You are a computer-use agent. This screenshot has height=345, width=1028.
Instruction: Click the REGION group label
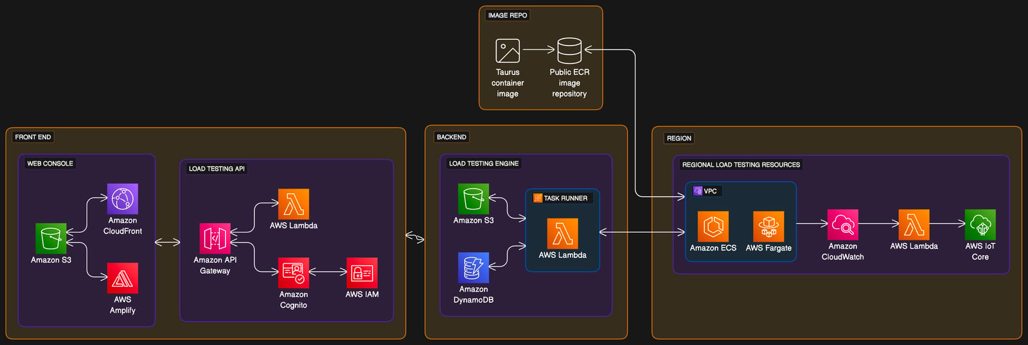679,139
